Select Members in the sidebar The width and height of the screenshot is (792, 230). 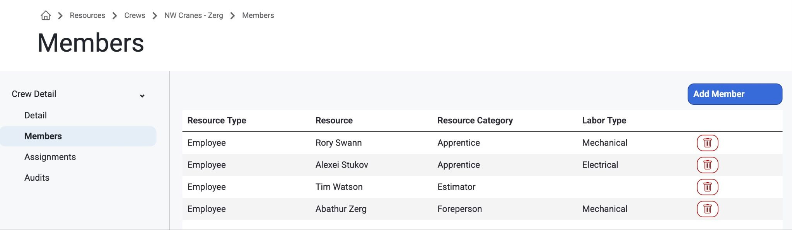[x=78, y=136]
